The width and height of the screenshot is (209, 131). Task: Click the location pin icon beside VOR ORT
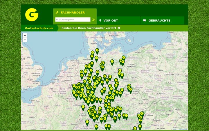[x=100, y=20]
